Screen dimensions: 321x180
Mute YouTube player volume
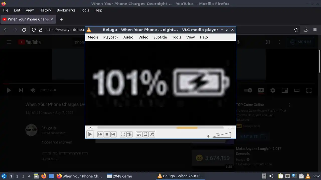(33, 90)
